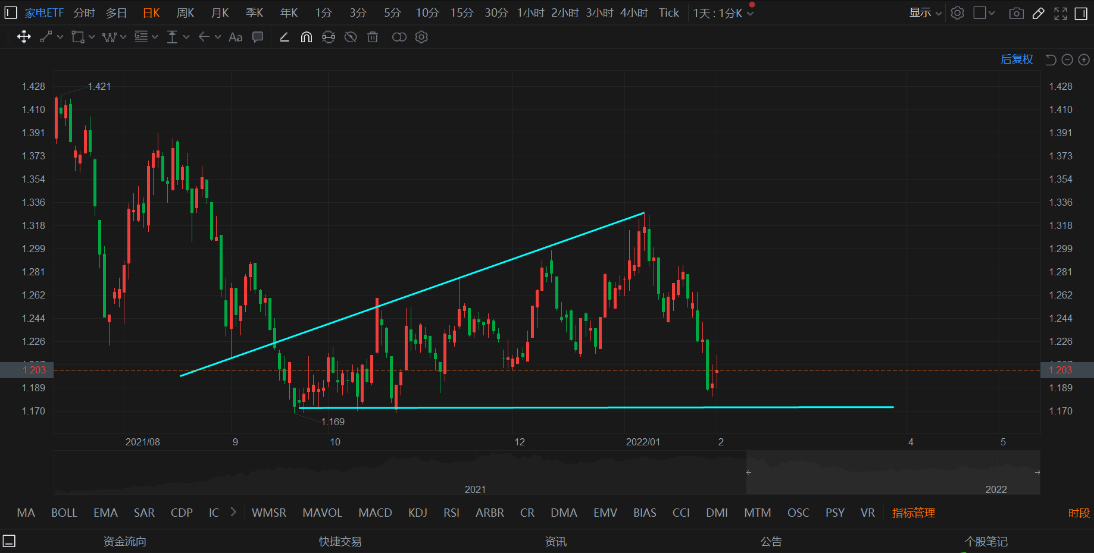
Task: Select the rectangle shape drawing tool
Action: tap(77, 37)
